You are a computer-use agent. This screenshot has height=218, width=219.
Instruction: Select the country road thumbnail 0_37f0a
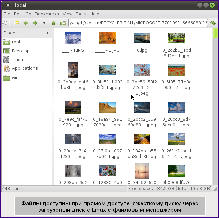point(107,139)
